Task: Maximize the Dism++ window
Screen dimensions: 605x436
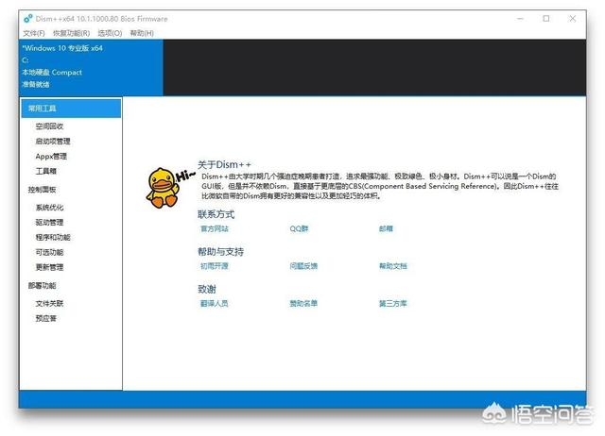Action: [x=546, y=19]
